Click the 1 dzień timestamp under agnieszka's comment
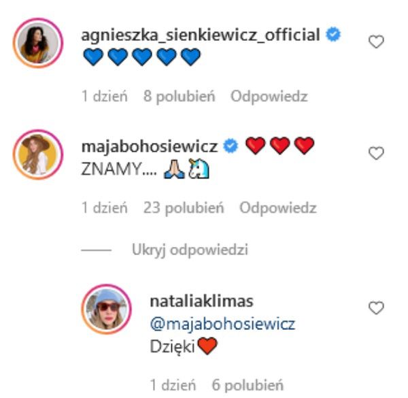Image resolution: width=408 pixels, height=398 pixels. [105, 97]
